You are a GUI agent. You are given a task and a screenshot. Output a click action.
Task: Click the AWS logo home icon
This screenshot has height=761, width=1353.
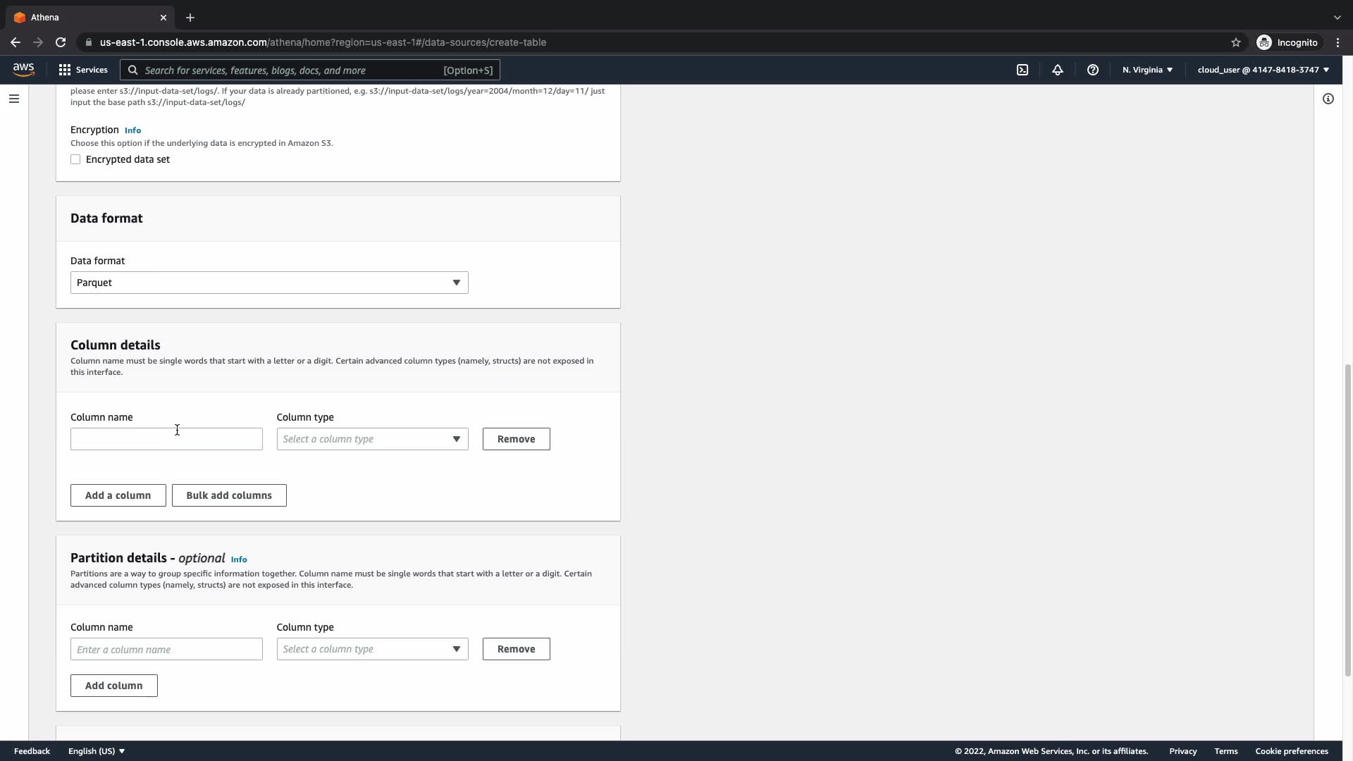click(23, 69)
